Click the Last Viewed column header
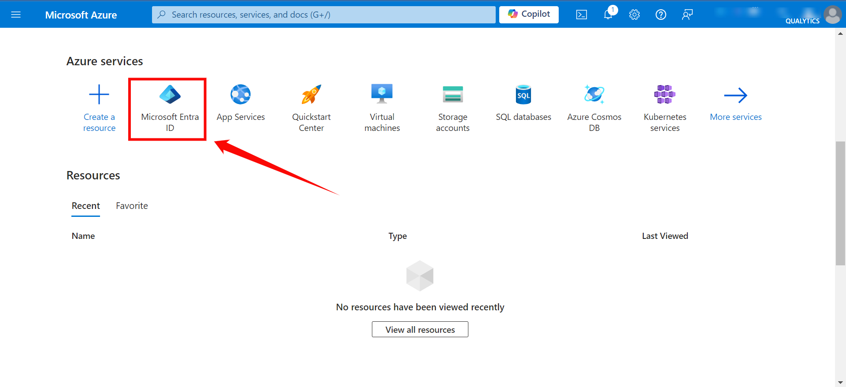 point(665,236)
